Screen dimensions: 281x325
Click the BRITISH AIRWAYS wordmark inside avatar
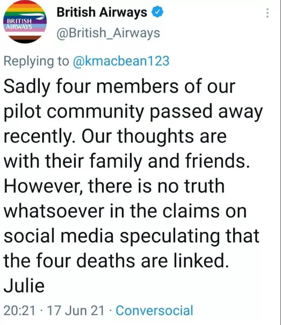(19, 24)
